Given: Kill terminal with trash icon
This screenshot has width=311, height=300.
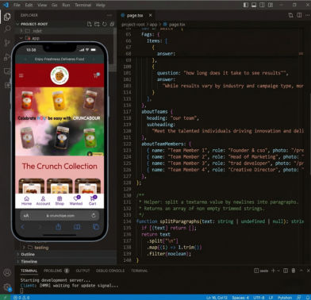Looking at the screenshot, I should pyautogui.click(x=294, y=271).
